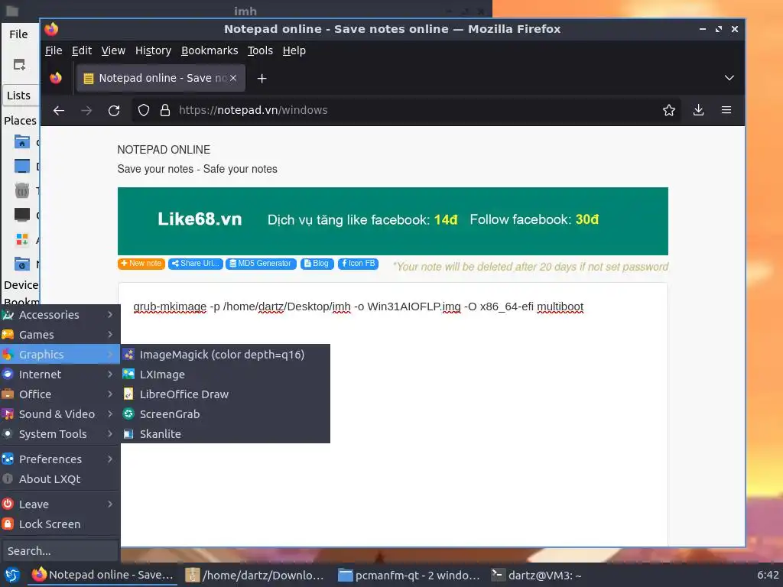Choose Lock Screen from menu

60,524
